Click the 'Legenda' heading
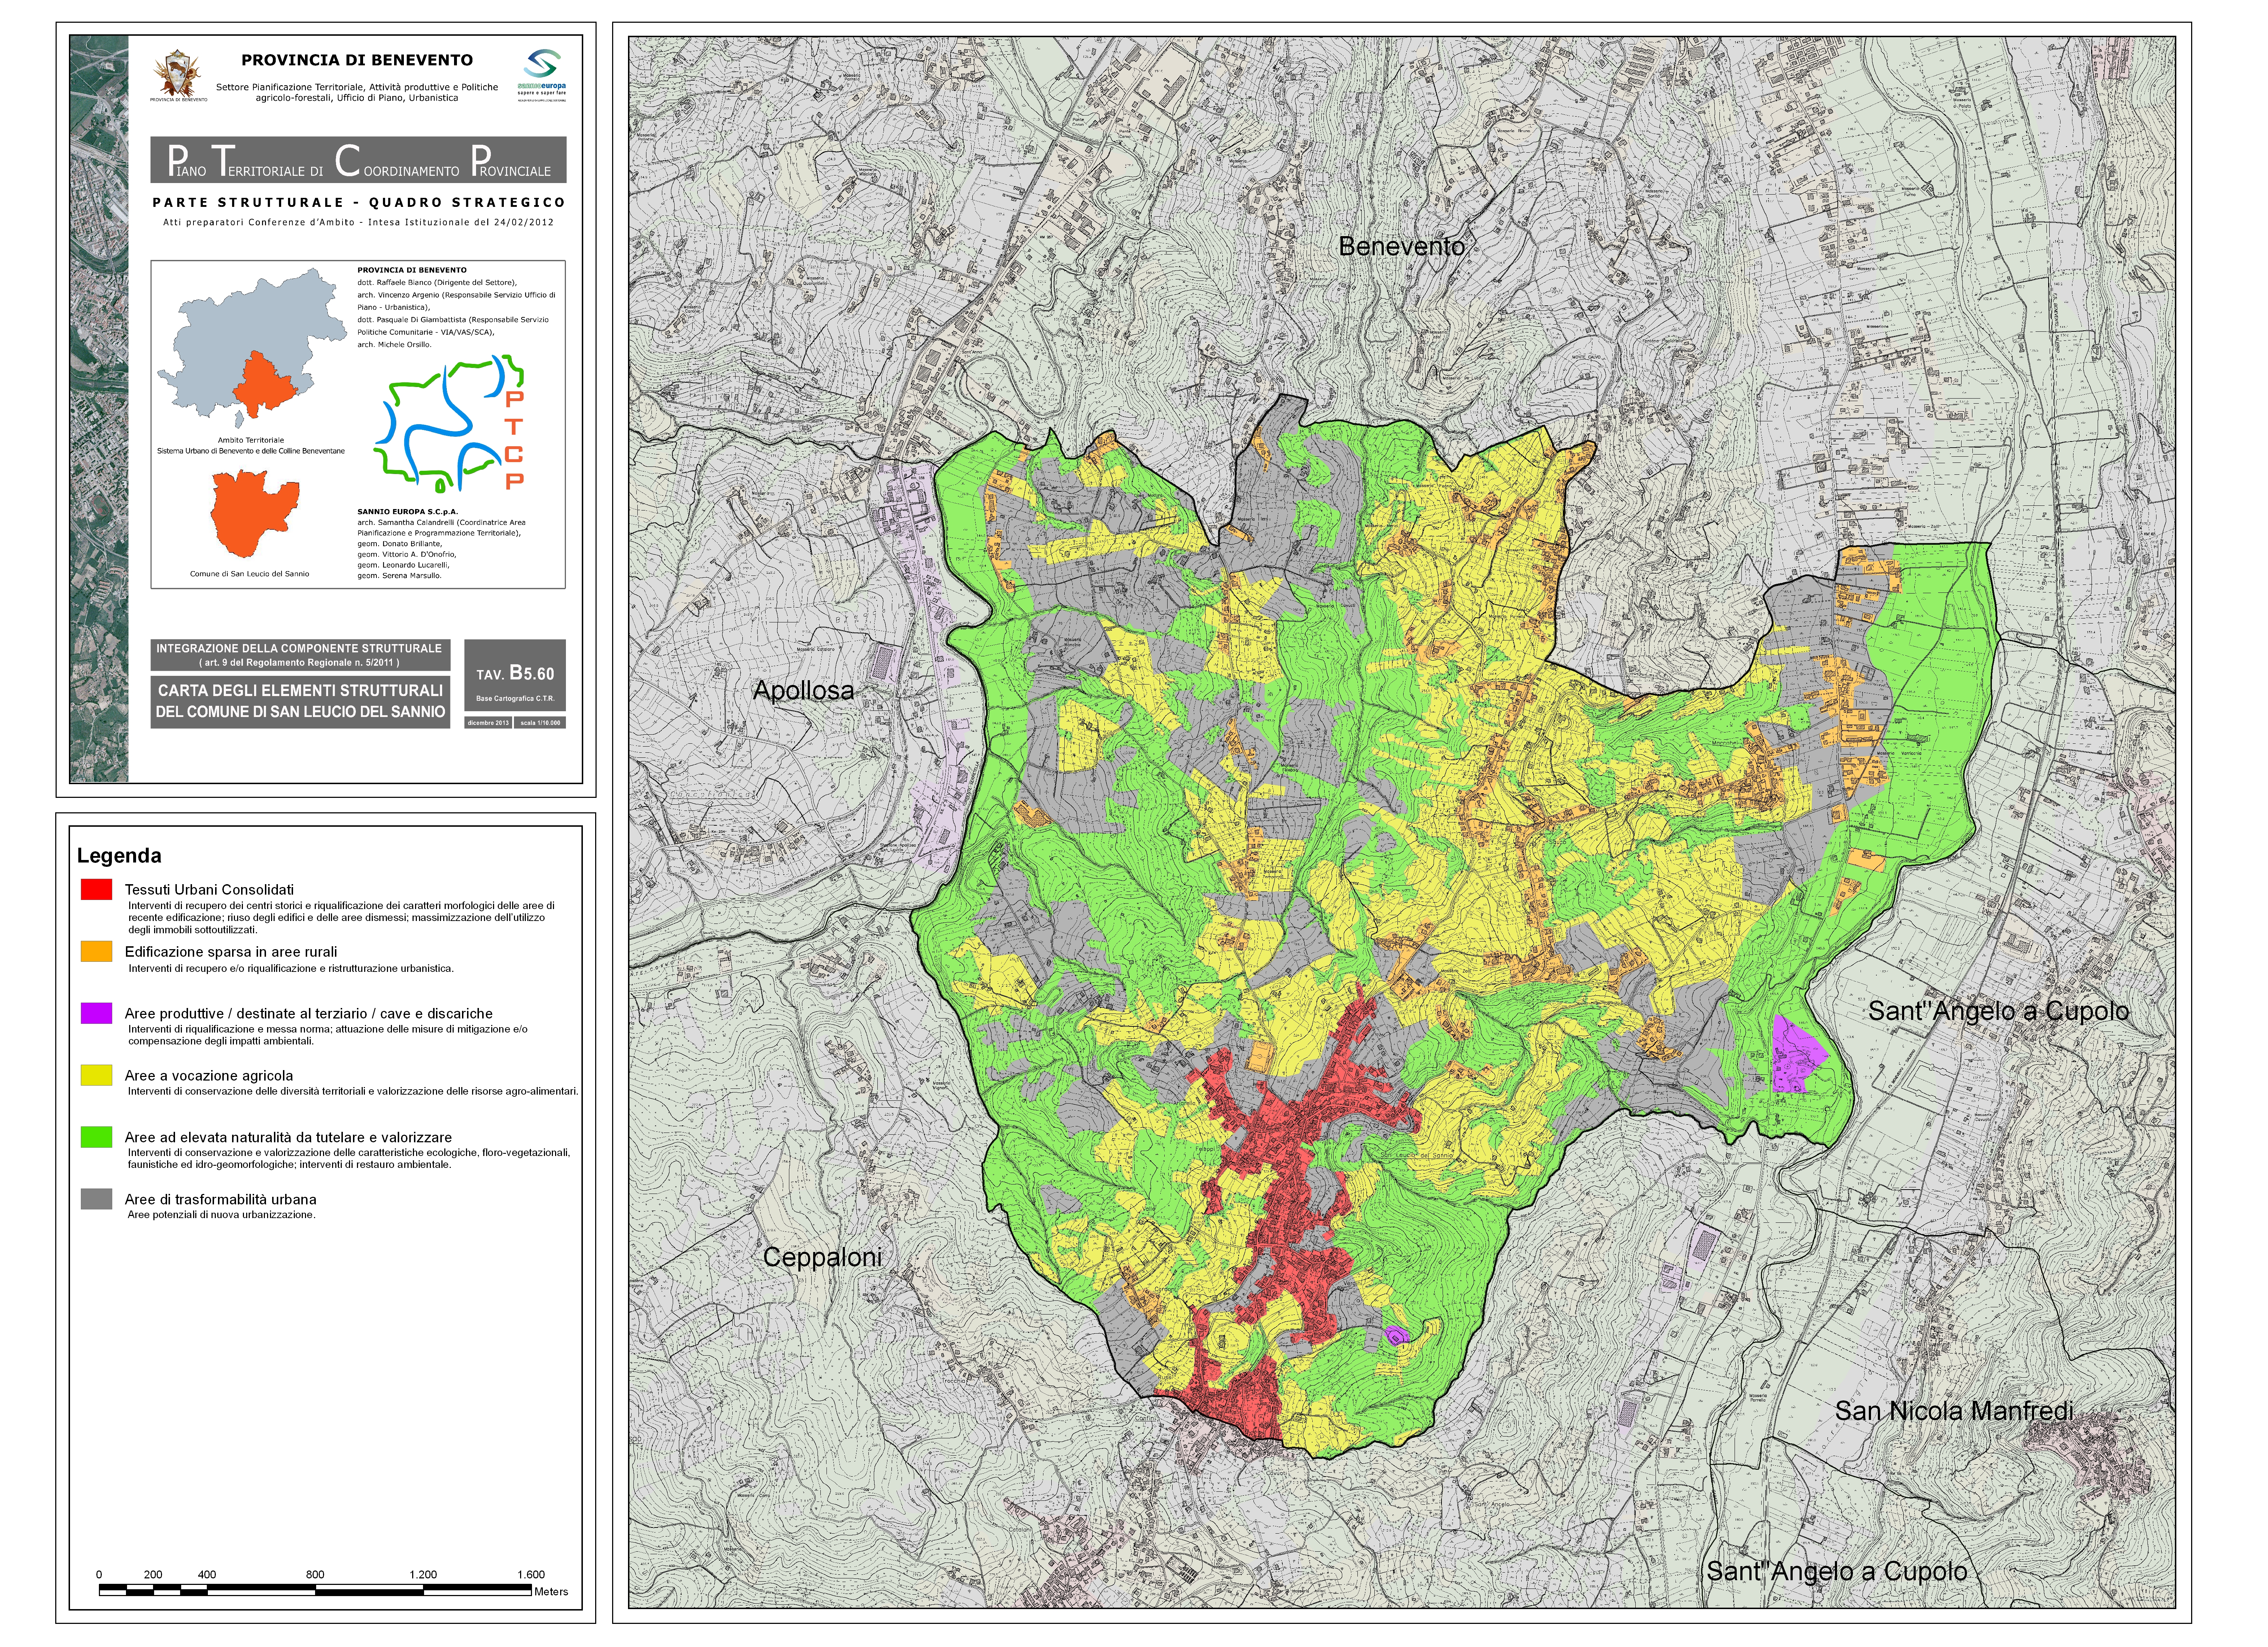The image size is (2268, 1647). pyautogui.click(x=119, y=856)
